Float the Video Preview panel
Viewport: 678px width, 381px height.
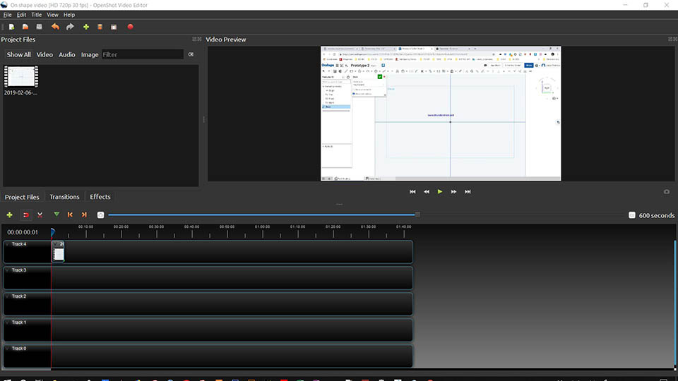(670, 39)
